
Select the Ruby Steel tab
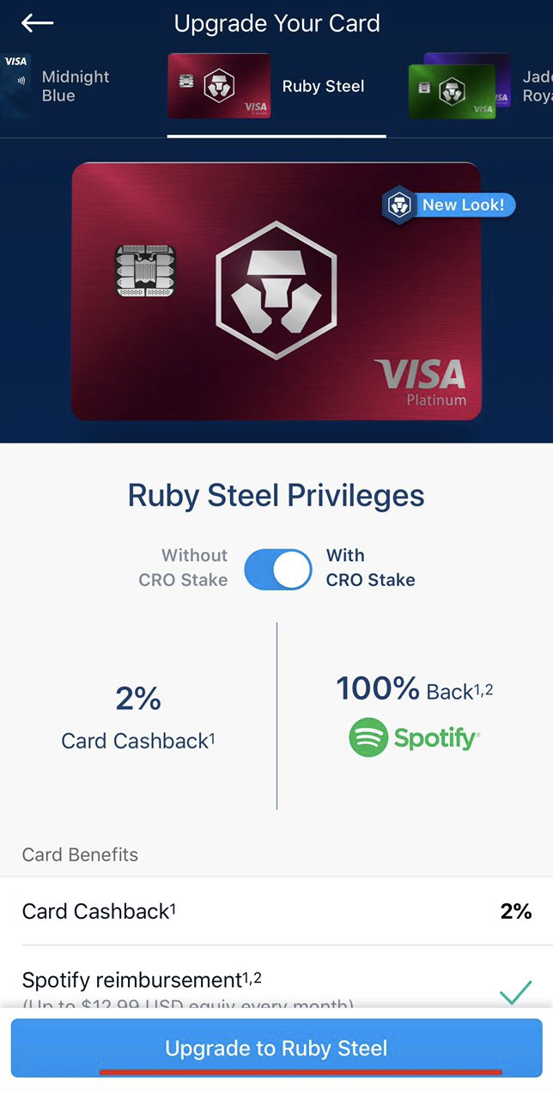point(323,86)
